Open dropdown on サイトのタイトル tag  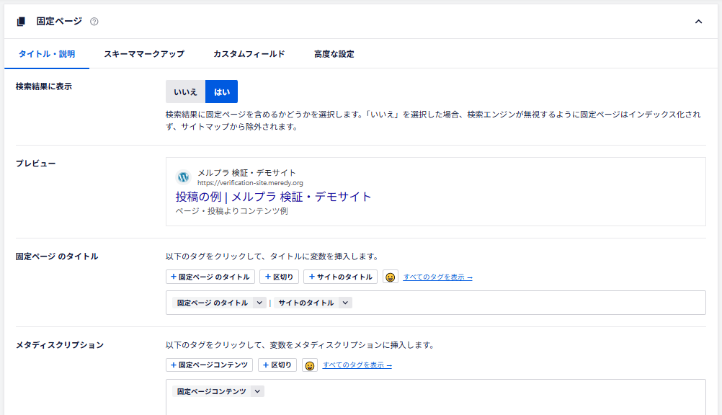[345, 303]
